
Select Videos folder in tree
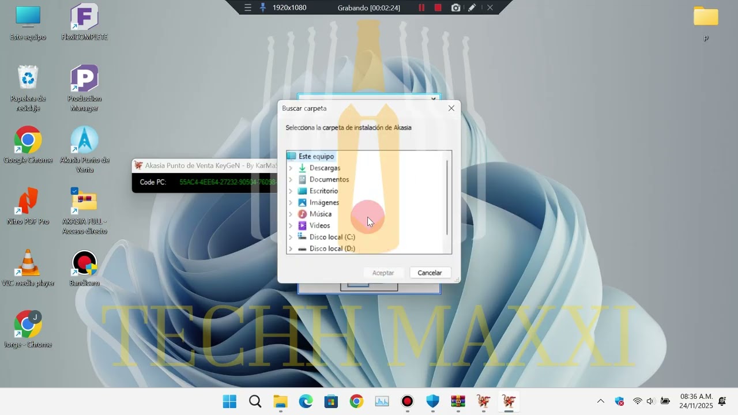[319, 225]
